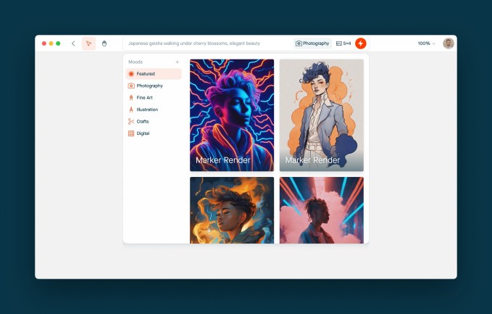Open the 5×4 aspect ratio selector
Screen dimensions: 492x314
(x=343, y=44)
